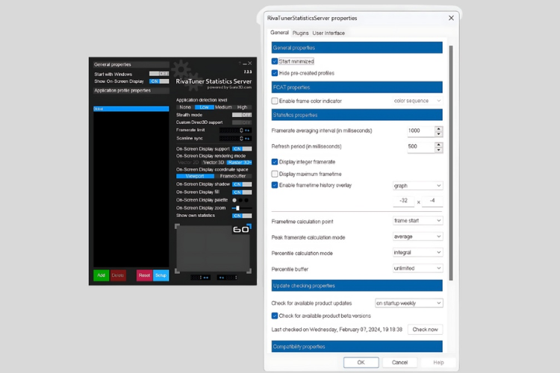Click OK in properties dialog
This screenshot has width=560, height=373.
[x=361, y=363]
